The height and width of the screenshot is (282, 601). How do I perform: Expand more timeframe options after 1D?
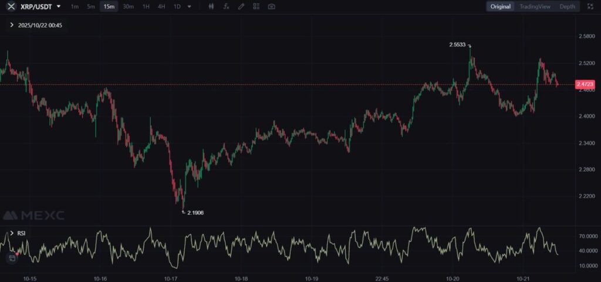189,6
